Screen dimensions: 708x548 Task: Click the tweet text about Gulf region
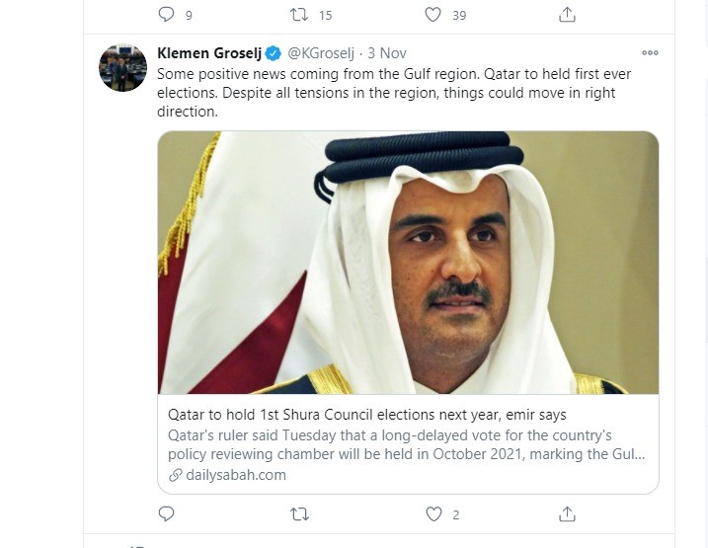[x=393, y=93]
